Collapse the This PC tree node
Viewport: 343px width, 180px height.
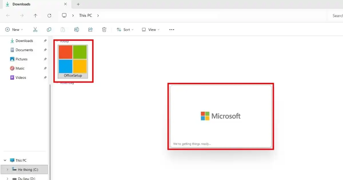5,161
